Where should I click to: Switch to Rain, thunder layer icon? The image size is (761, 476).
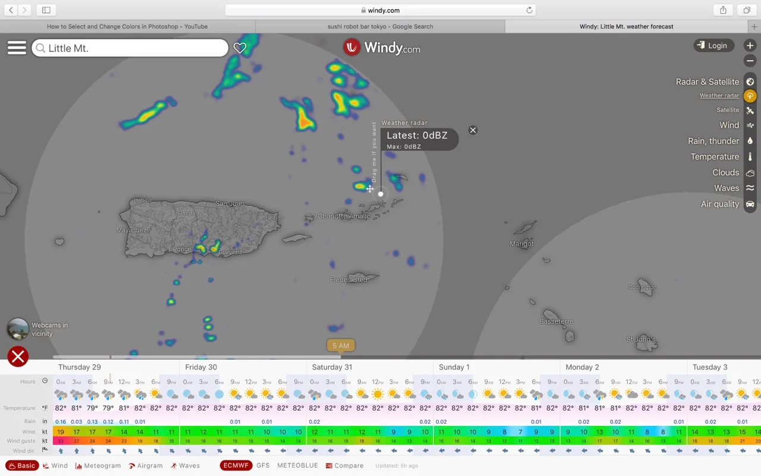(x=750, y=141)
